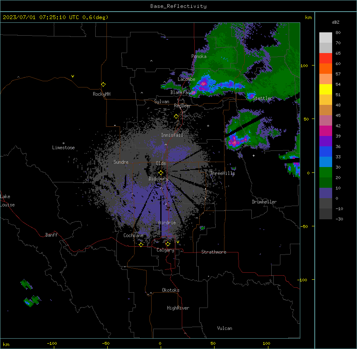
Task: Click the Vulcan city label
Action: pyautogui.click(x=224, y=328)
